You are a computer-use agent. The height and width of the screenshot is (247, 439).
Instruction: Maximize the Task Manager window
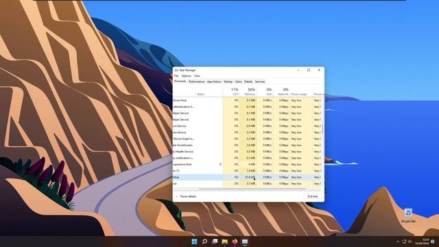coord(309,70)
